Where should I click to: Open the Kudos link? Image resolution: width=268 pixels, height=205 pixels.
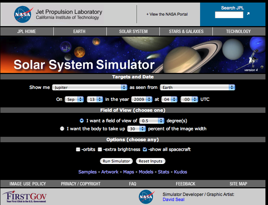(x=180, y=172)
